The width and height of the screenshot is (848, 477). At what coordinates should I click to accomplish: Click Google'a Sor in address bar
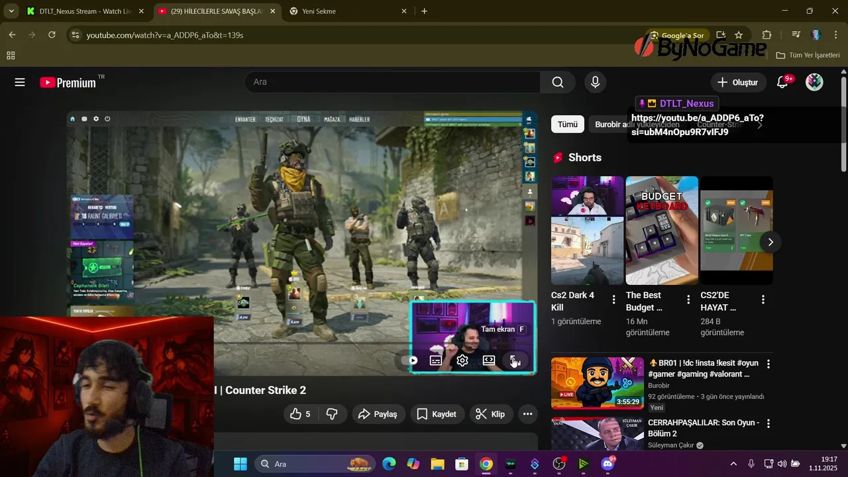click(x=676, y=35)
